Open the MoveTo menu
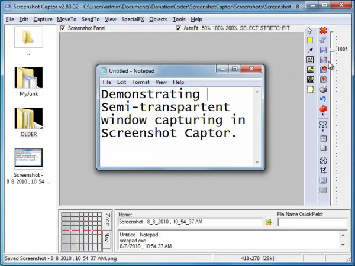 66,20
